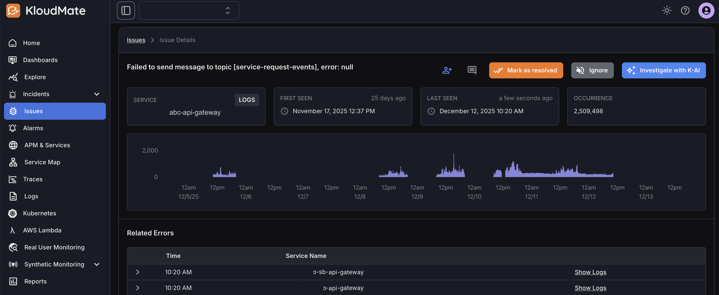The height and width of the screenshot is (295, 719).
Task: Go to Service Map in sidebar
Action: point(42,162)
